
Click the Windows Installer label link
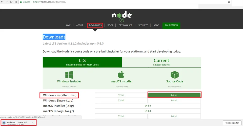[x=69, y=81]
